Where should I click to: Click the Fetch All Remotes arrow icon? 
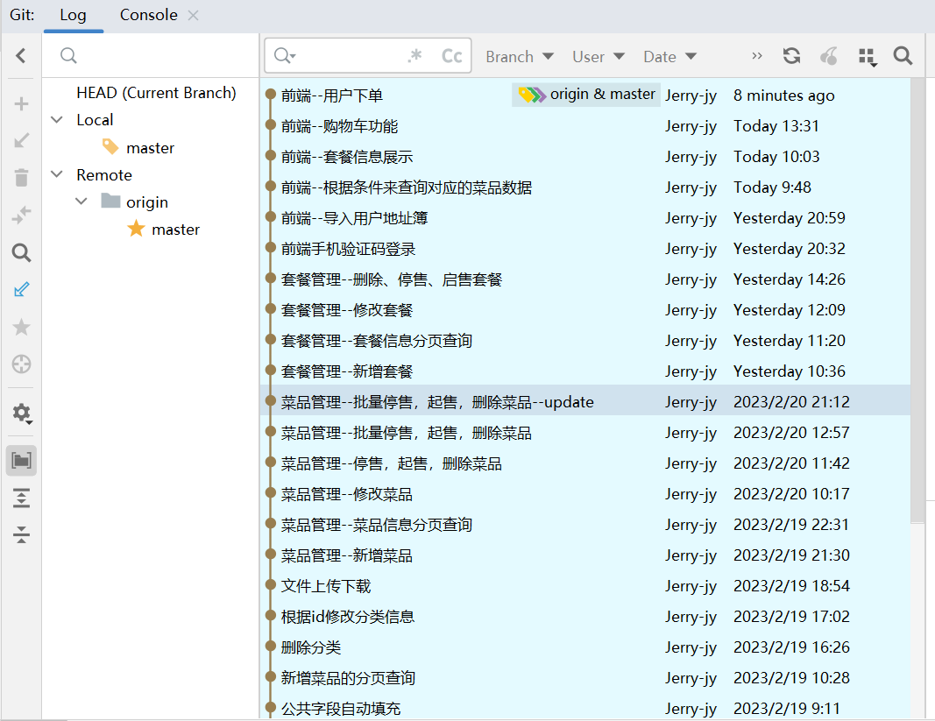click(x=21, y=290)
